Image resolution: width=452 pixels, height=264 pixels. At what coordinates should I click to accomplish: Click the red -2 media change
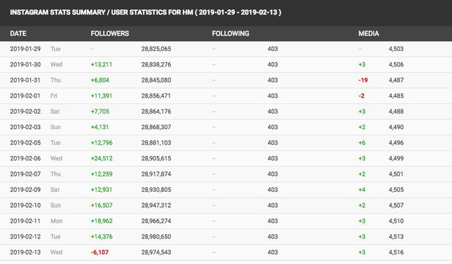click(x=361, y=96)
